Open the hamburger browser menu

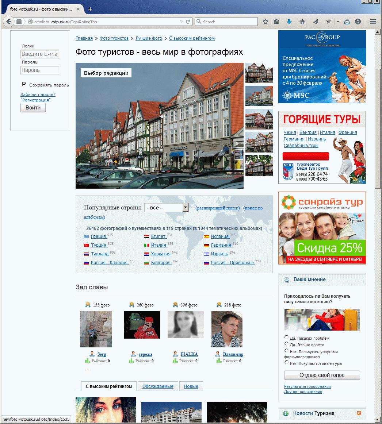tap(373, 22)
